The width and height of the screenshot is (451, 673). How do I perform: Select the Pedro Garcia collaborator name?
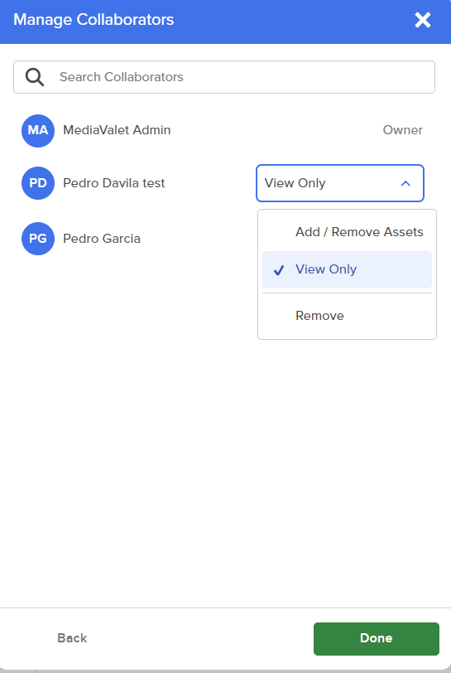[x=102, y=239]
